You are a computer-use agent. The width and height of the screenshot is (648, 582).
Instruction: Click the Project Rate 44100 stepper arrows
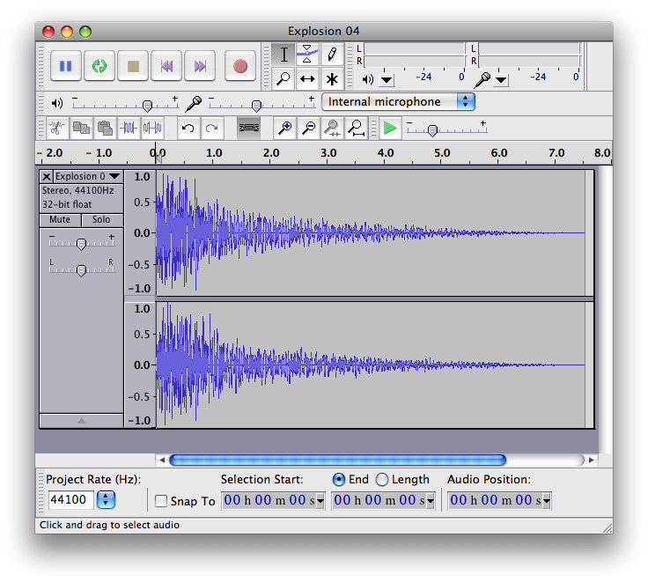point(106,500)
